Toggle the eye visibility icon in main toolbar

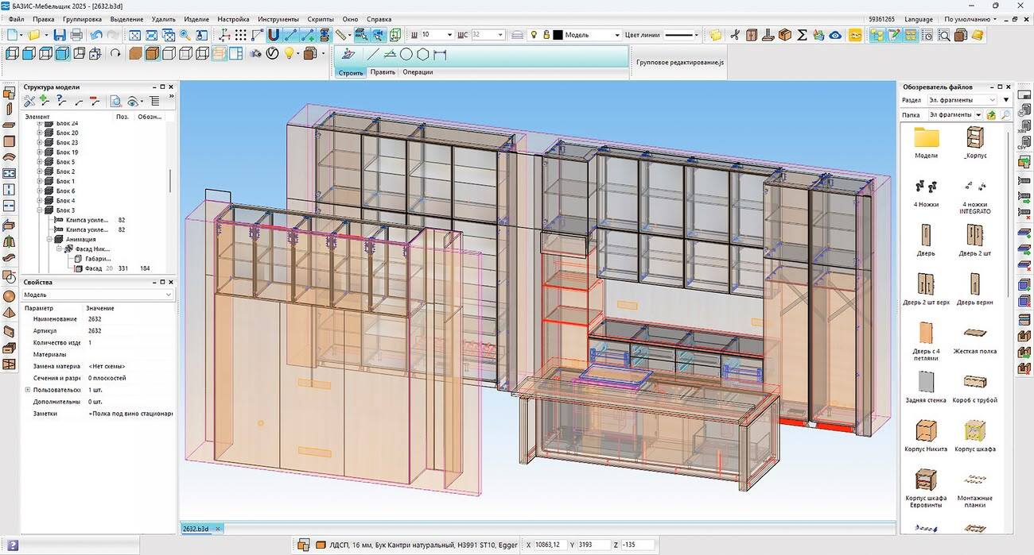click(x=835, y=35)
